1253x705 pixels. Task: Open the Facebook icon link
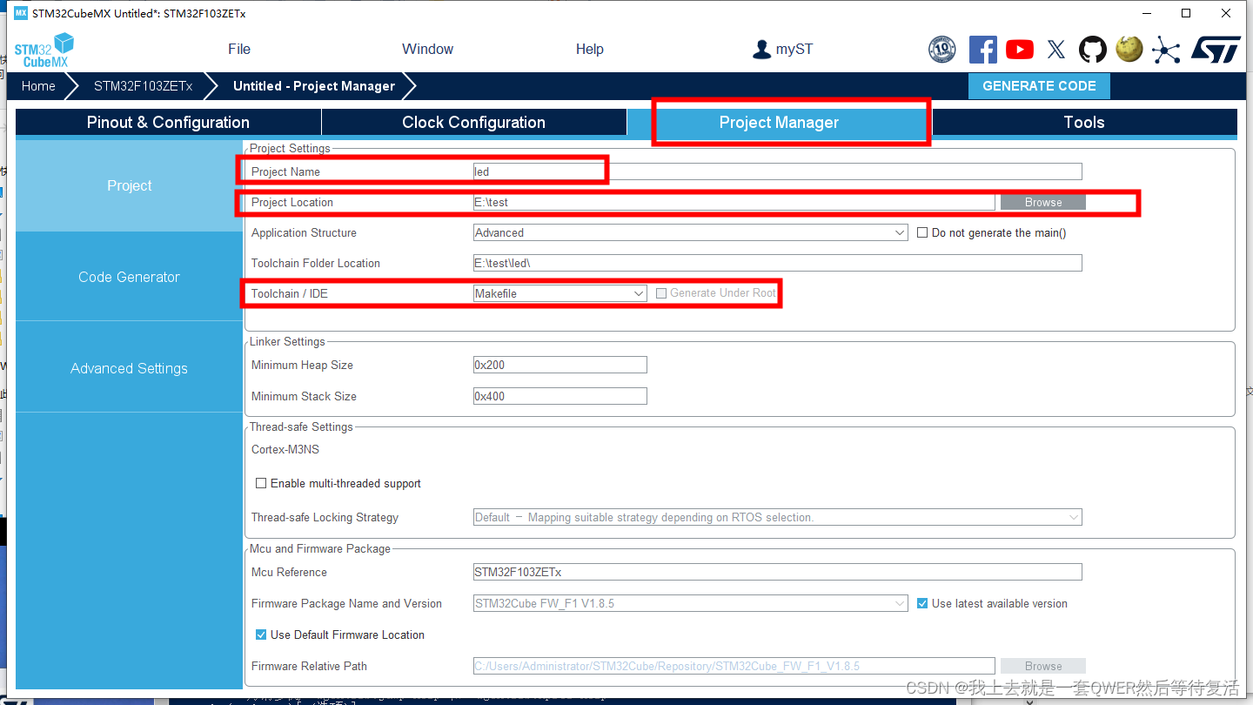982,50
